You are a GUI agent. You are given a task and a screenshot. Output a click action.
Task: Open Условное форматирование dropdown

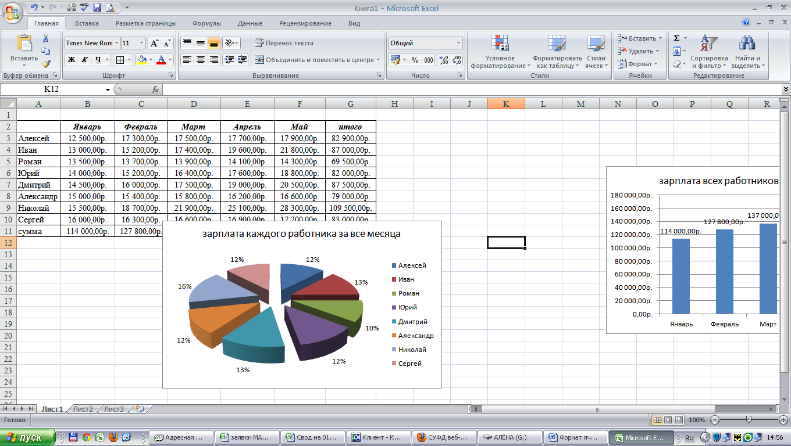(500, 52)
